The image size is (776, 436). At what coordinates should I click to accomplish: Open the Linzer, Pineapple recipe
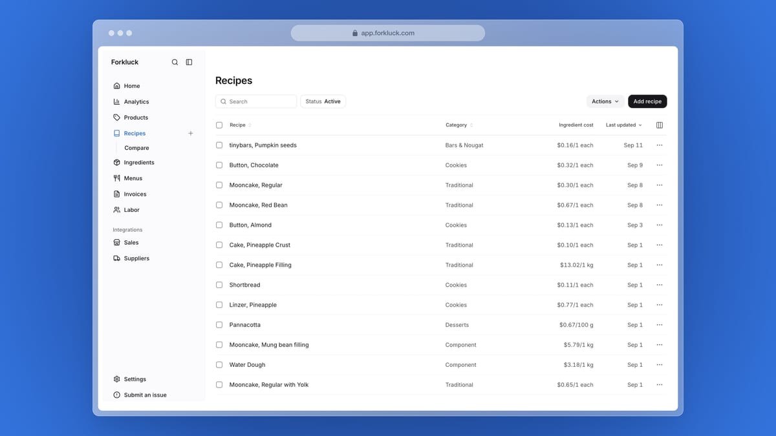pyautogui.click(x=253, y=305)
